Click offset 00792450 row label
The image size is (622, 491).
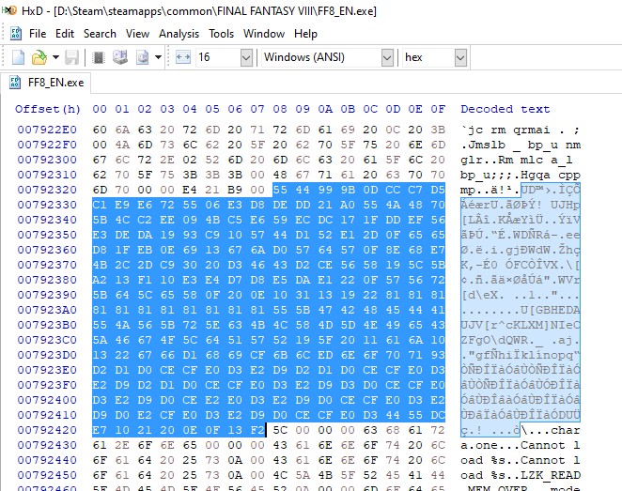(47, 475)
